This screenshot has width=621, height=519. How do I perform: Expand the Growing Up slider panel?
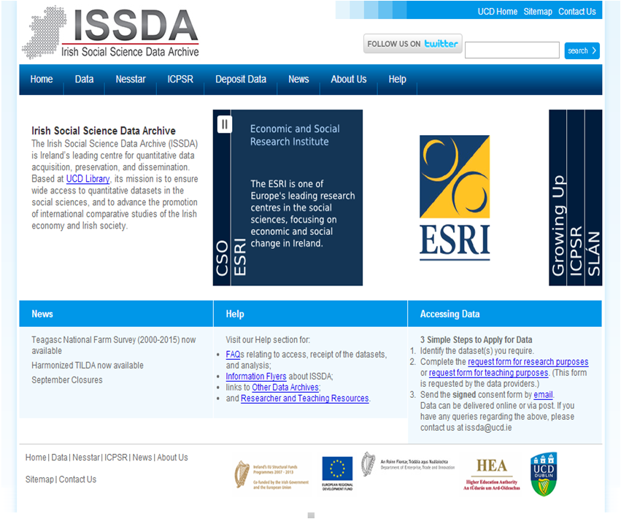(558, 198)
